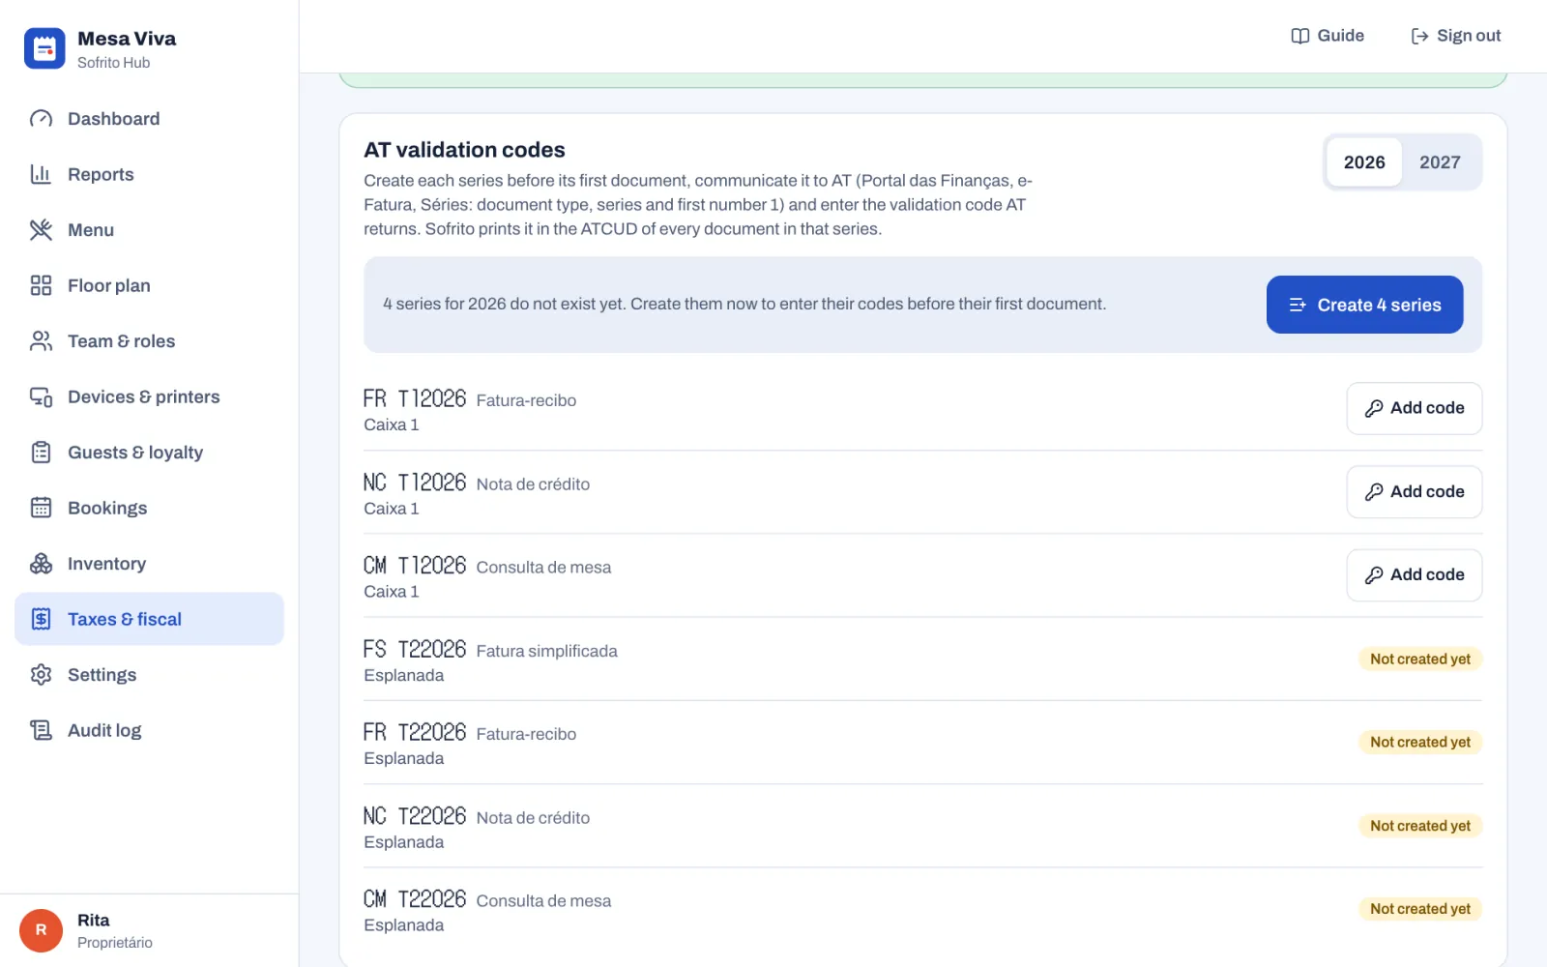Image resolution: width=1547 pixels, height=967 pixels.
Task: Open the Dashboard gauge icon
Action: (41, 119)
